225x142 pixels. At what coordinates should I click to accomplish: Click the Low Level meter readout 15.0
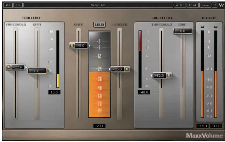coord(54,92)
